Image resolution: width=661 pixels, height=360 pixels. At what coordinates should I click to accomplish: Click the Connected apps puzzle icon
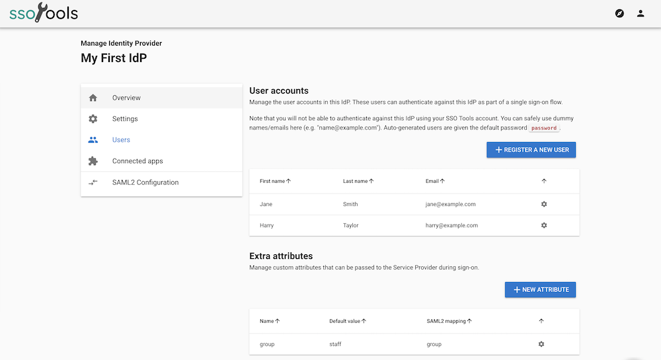[93, 161]
